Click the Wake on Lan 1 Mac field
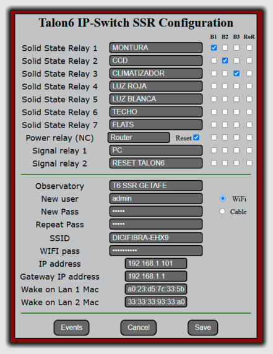This screenshot has width=273, height=354. (156, 289)
